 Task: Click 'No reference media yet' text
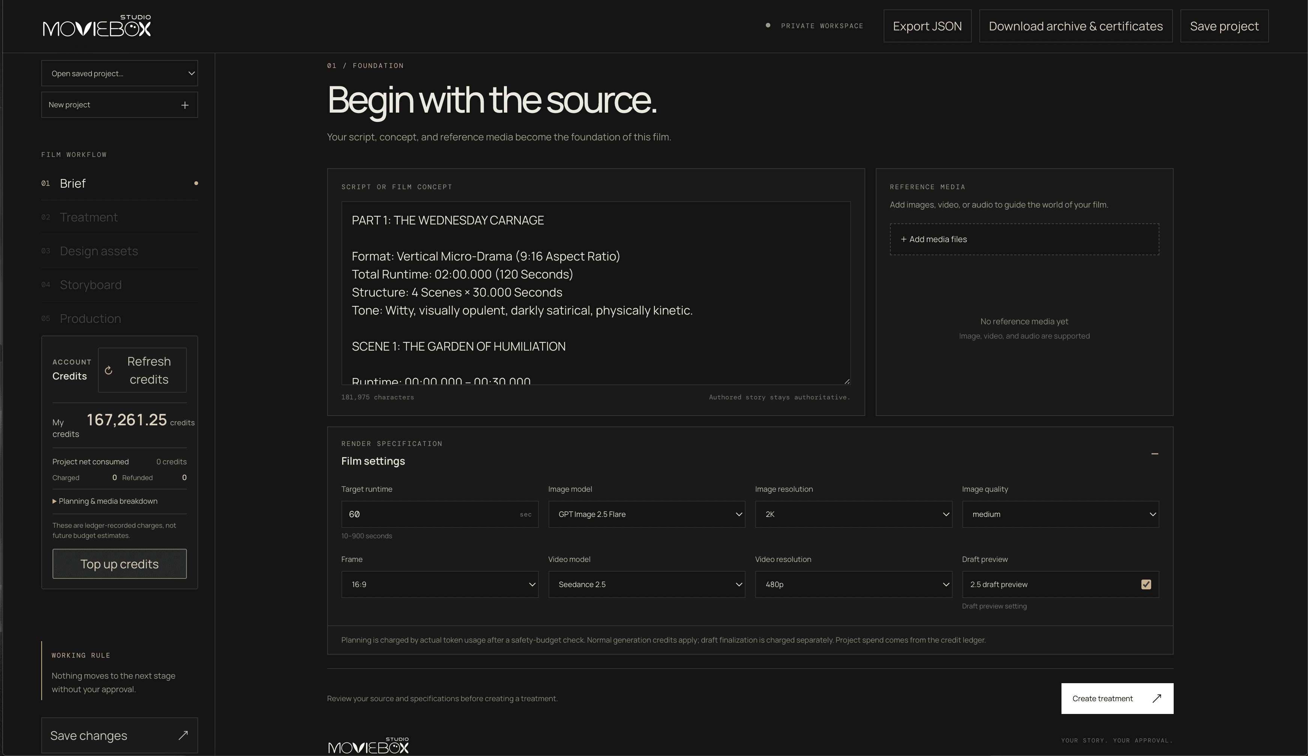tap(1024, 321)
